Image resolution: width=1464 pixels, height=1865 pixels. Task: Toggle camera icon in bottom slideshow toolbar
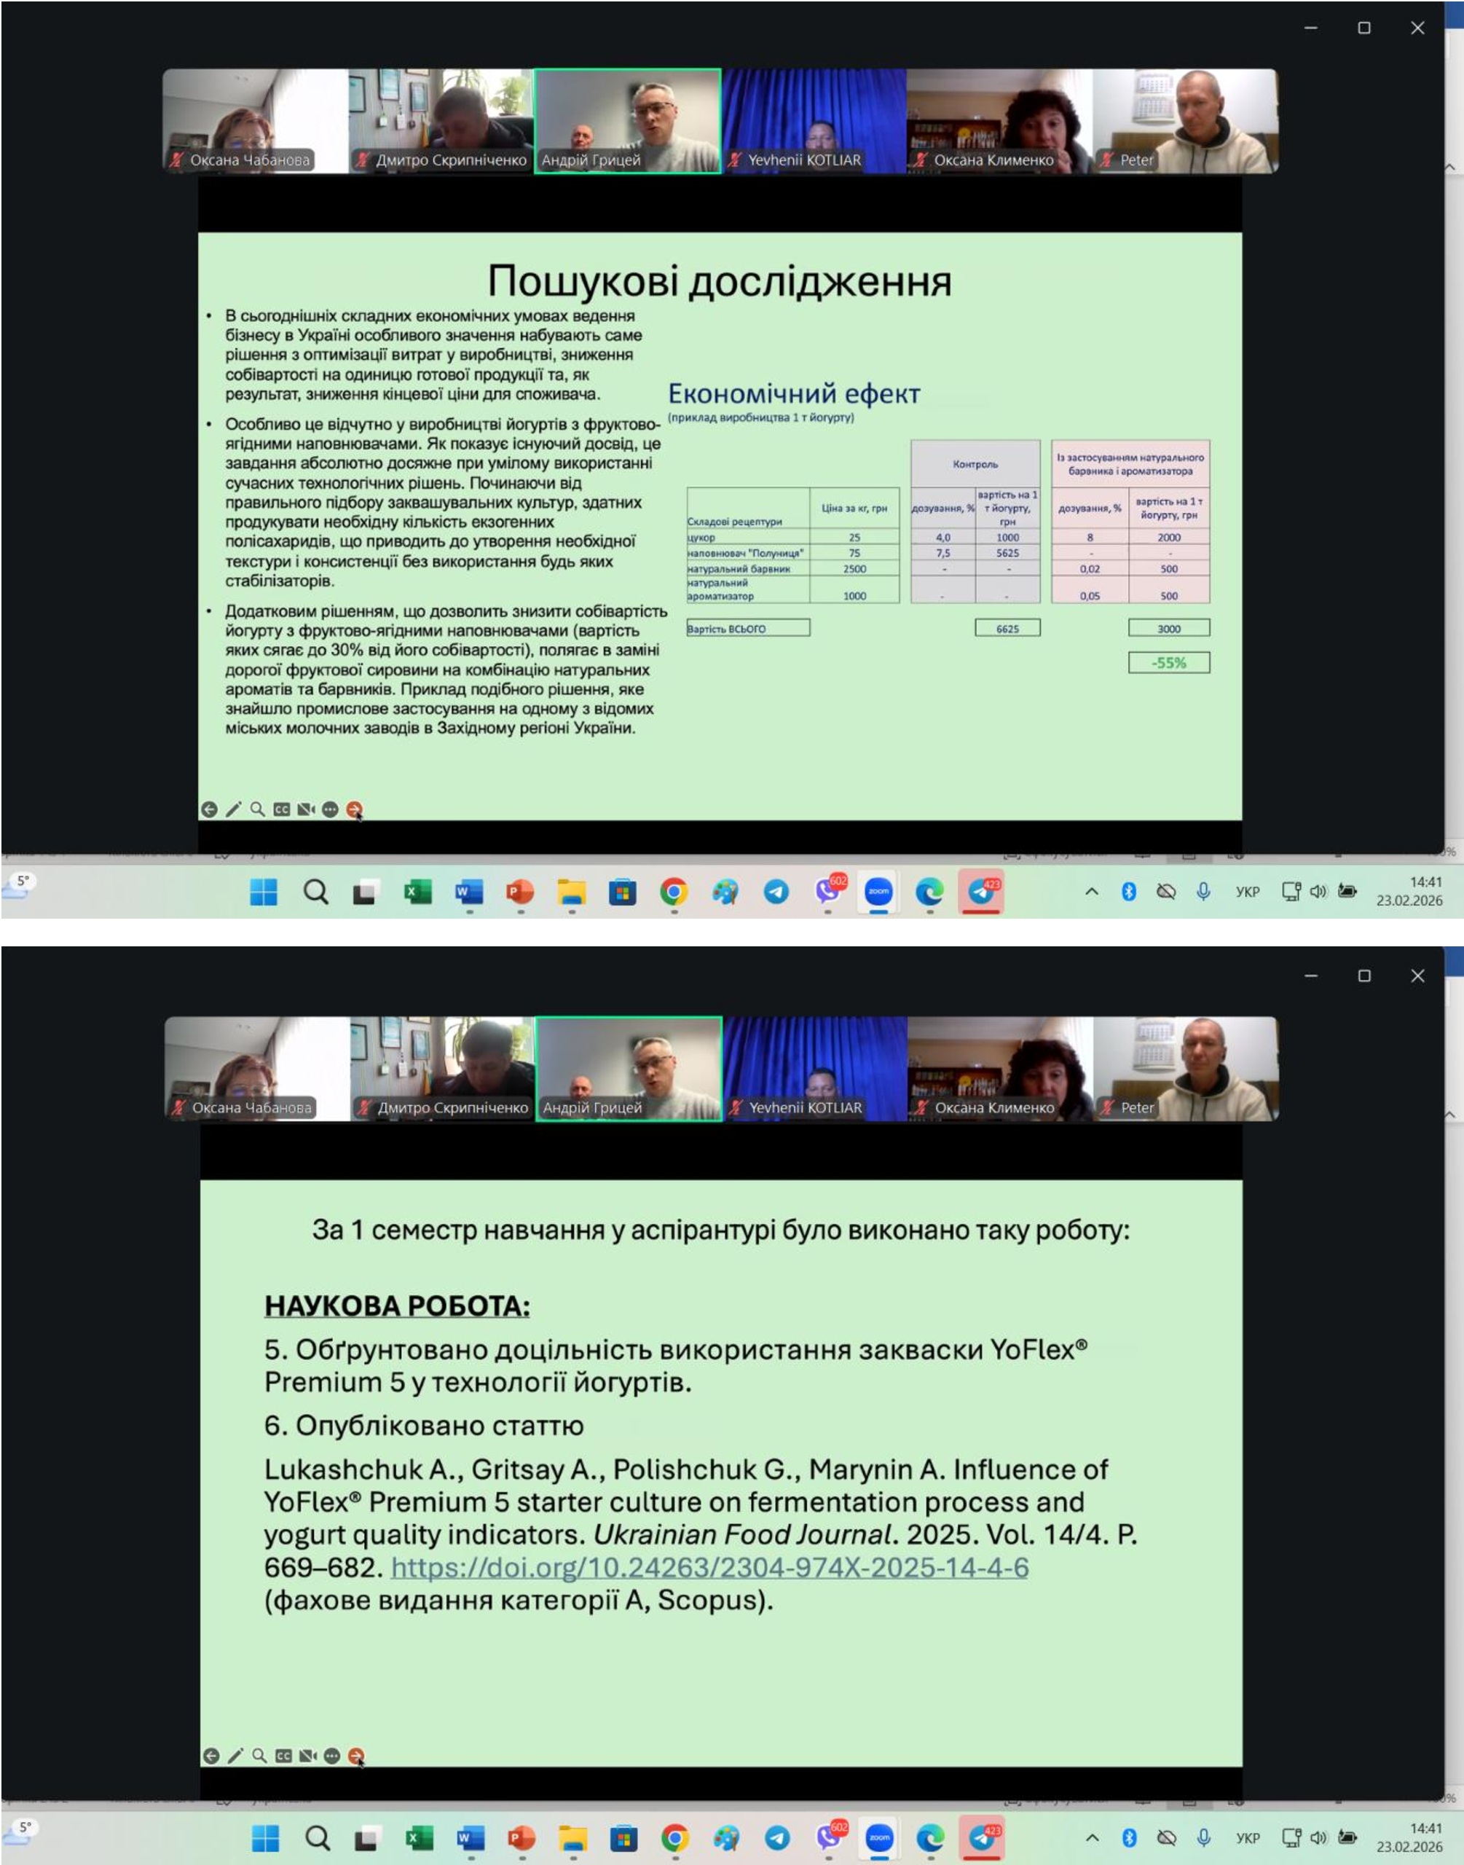tap(307, 1755)
